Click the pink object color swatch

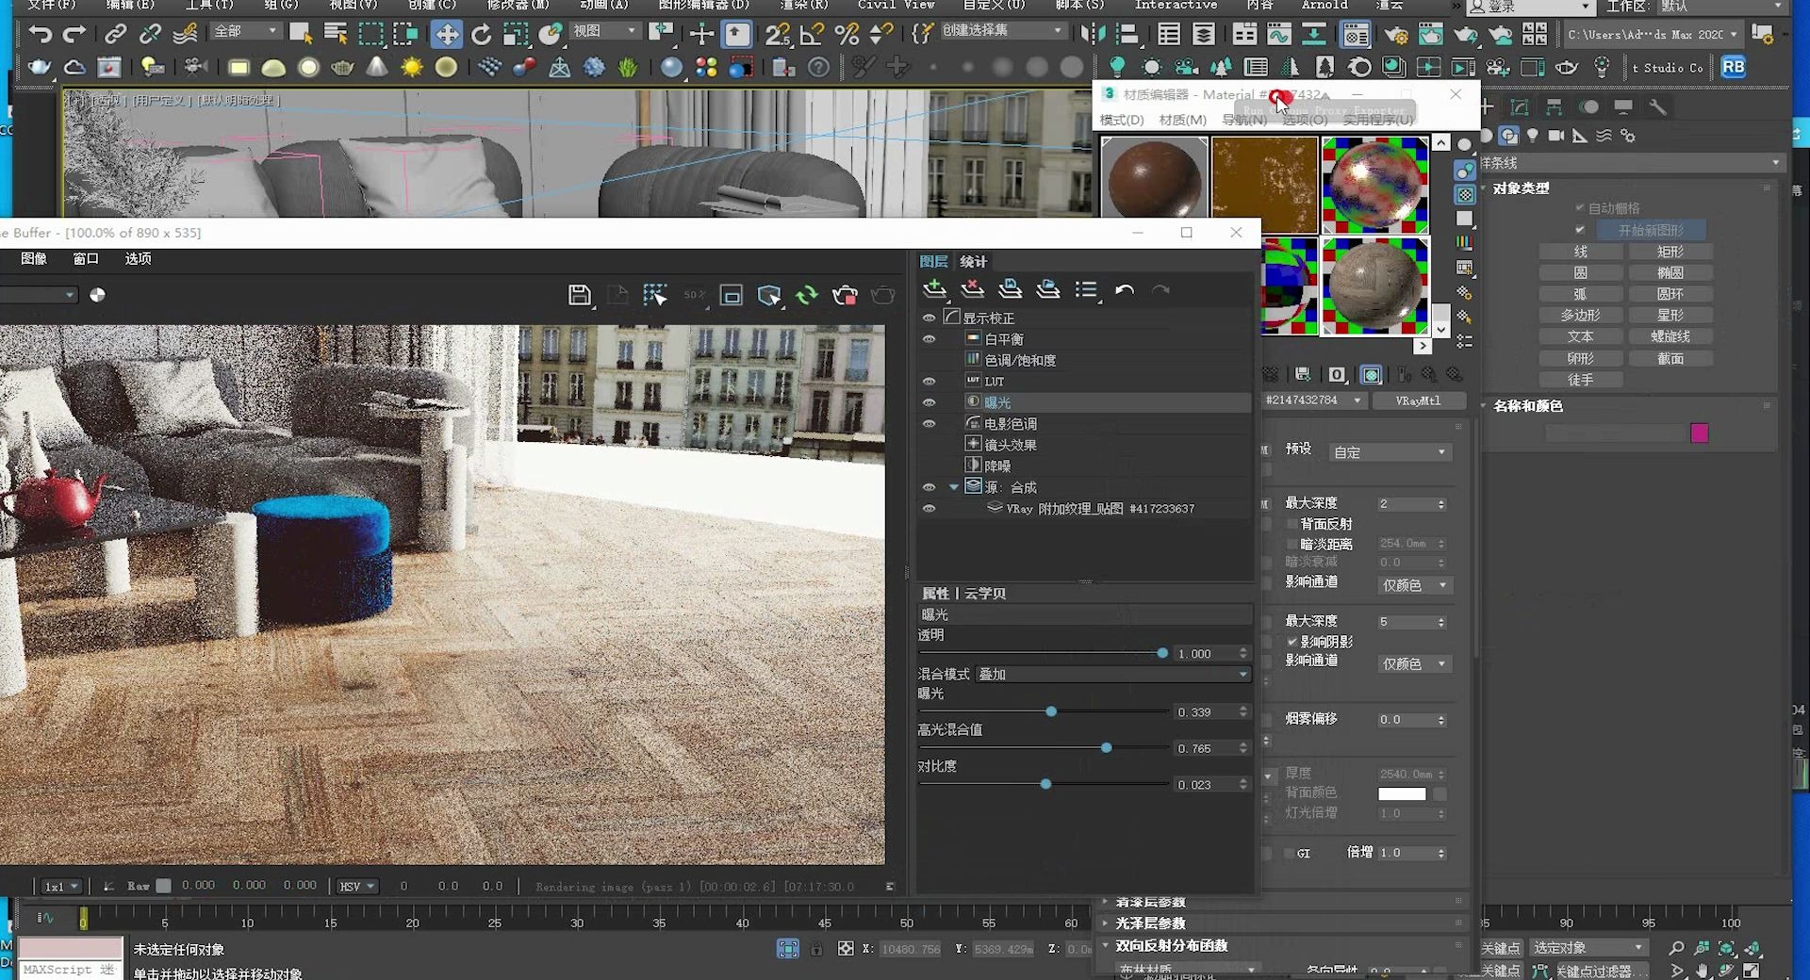1700,433
